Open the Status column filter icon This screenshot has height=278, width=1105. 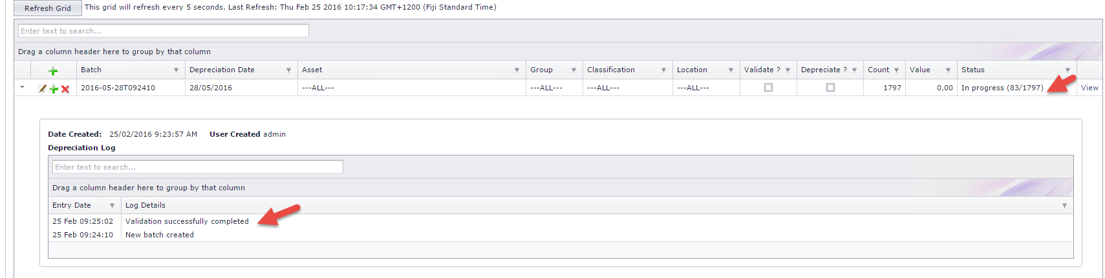pyautogui.click(x=1067, y=70)
